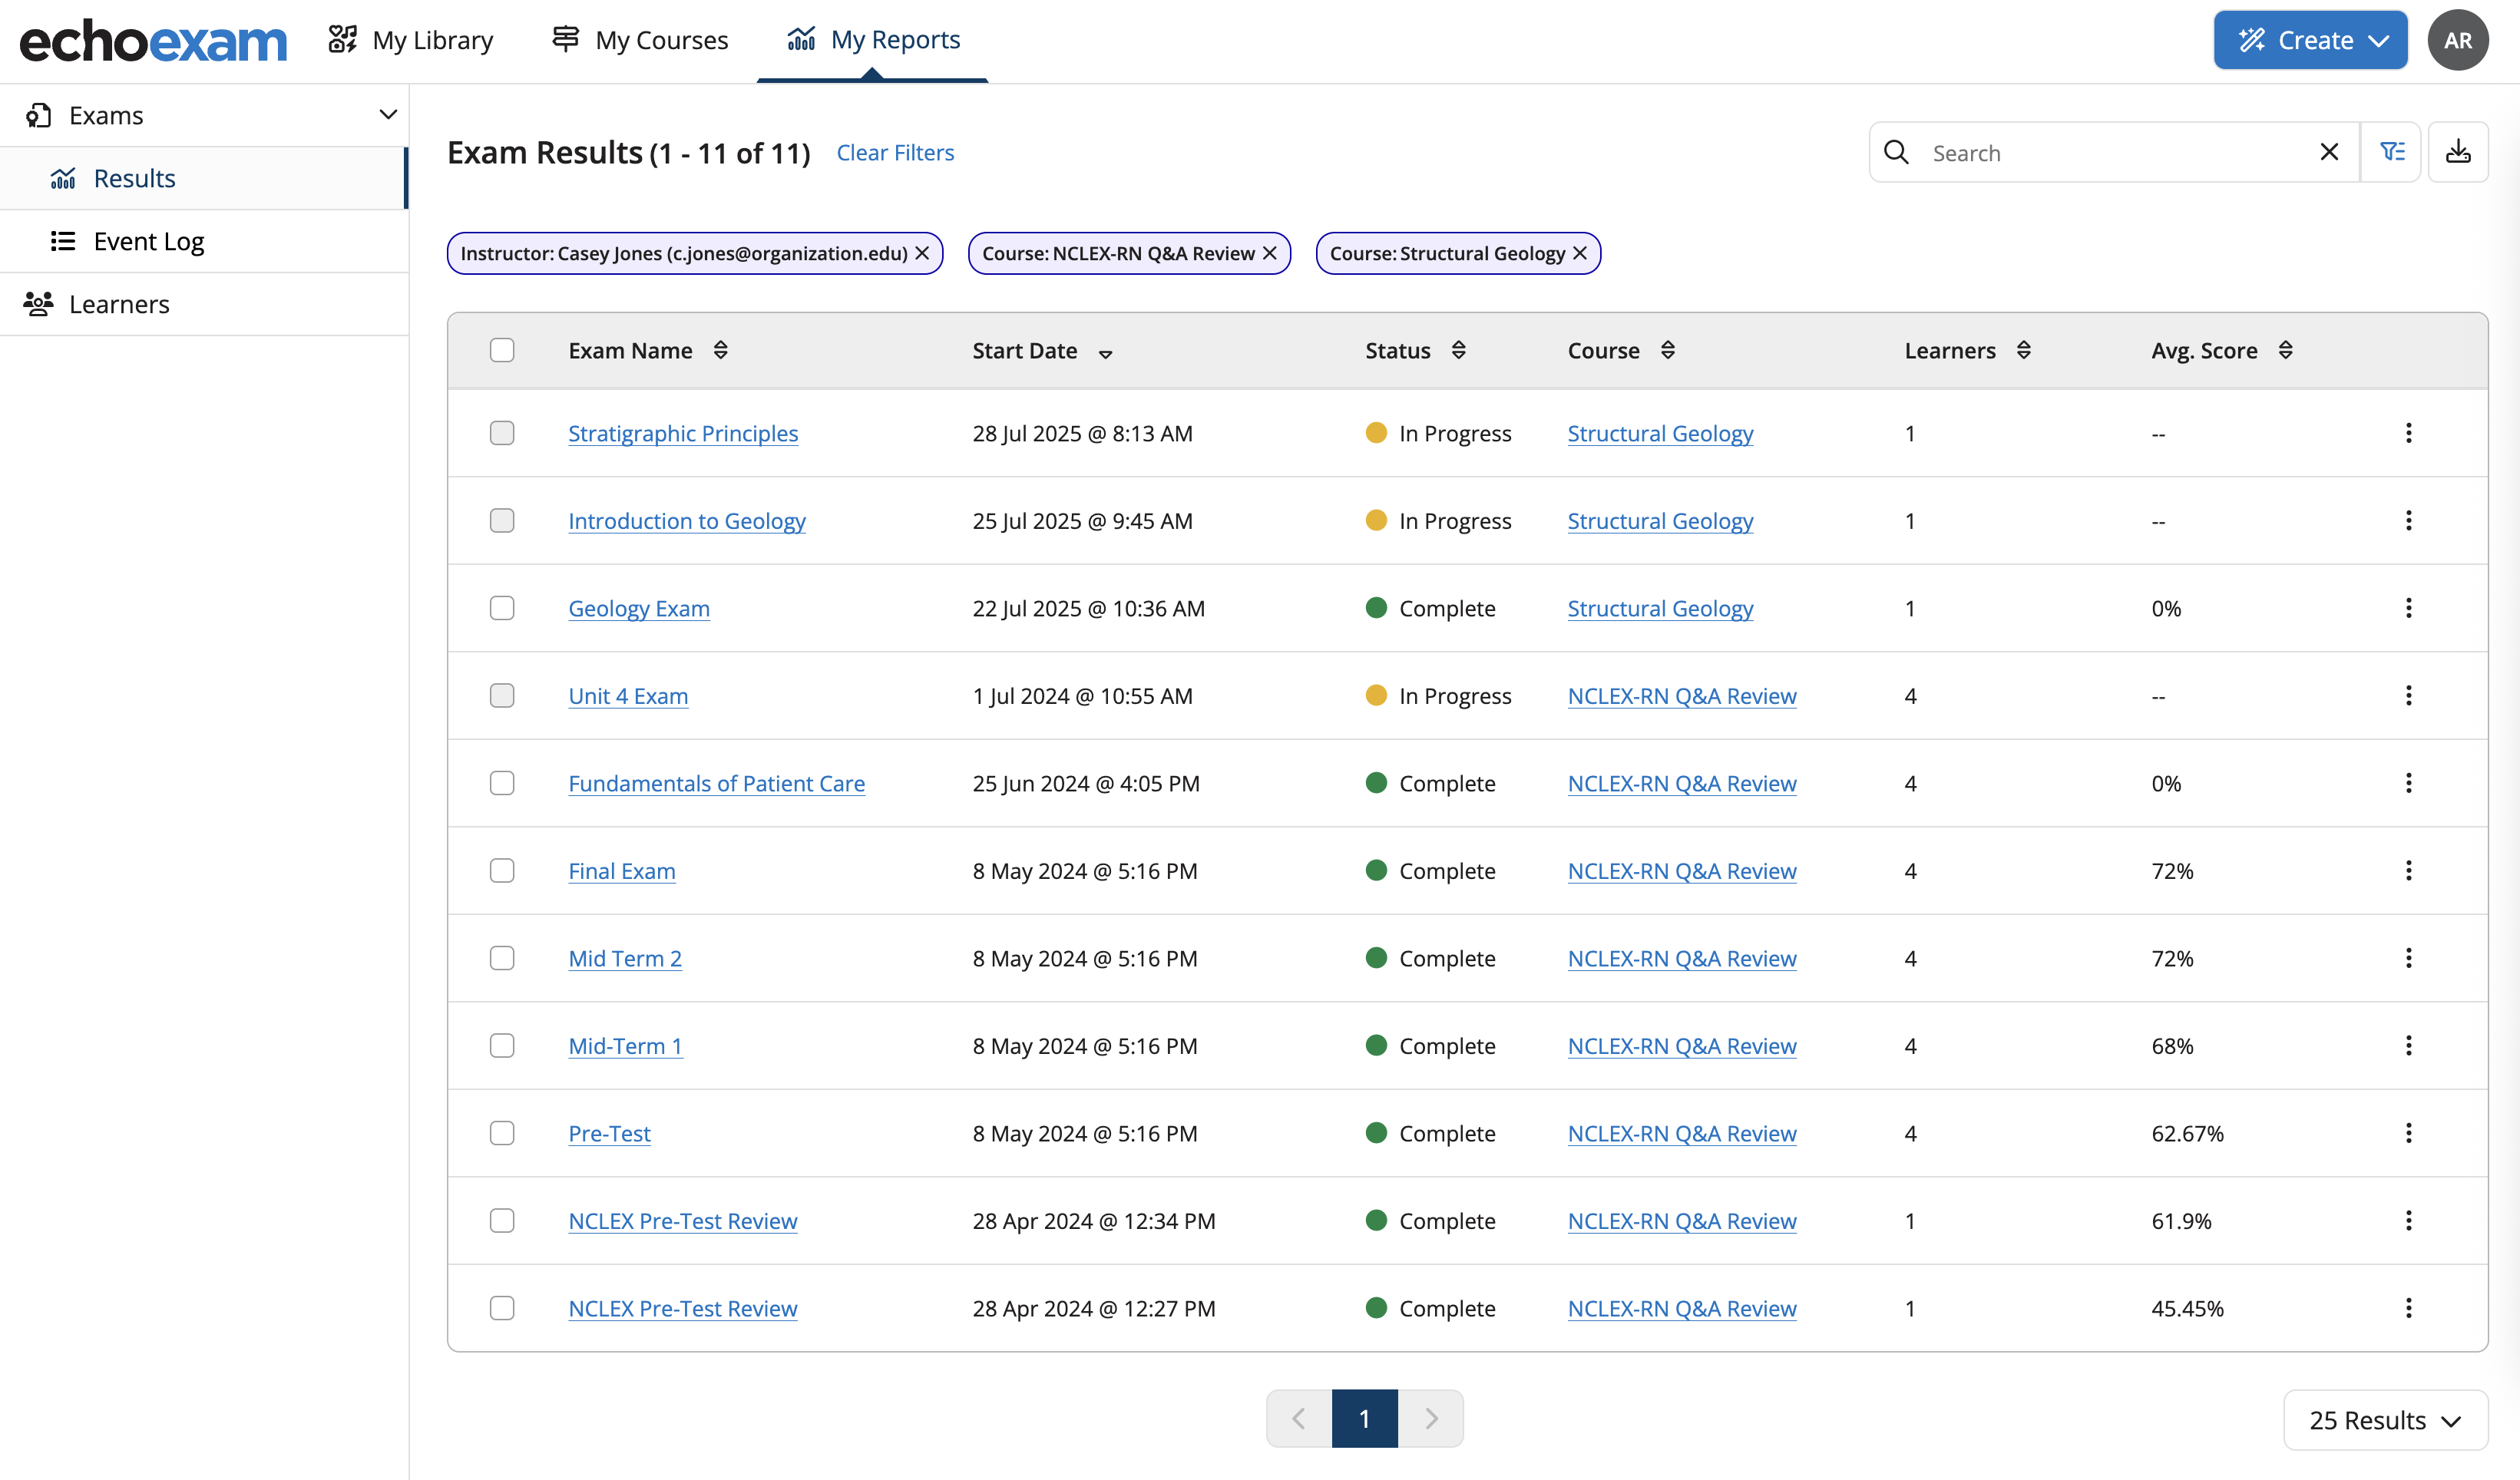Viewport: 2520px width, 1480px height.
Task: Open the kebab menu for Geology Exam row
Action: pyautogui.click(x=2409, y=607)
